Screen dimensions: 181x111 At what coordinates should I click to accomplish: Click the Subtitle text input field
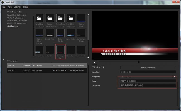148,85
